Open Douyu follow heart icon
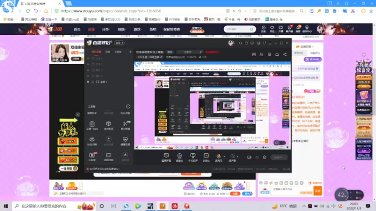The height and width of the screenshot is (211, 376). [272, 29]
